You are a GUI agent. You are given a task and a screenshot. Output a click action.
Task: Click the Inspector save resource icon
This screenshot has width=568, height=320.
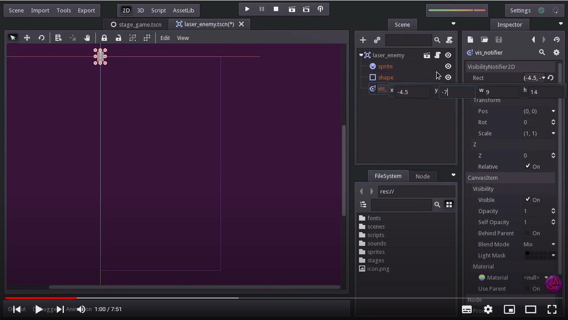499,40
